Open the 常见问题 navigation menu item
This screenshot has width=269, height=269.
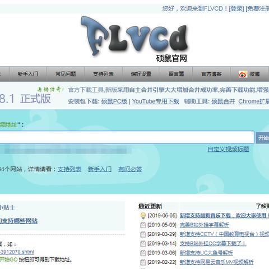click(x=66, y=74)
